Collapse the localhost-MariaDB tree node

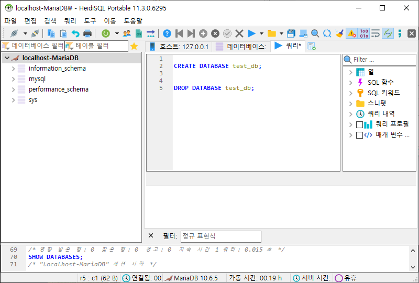coord(7,58)
